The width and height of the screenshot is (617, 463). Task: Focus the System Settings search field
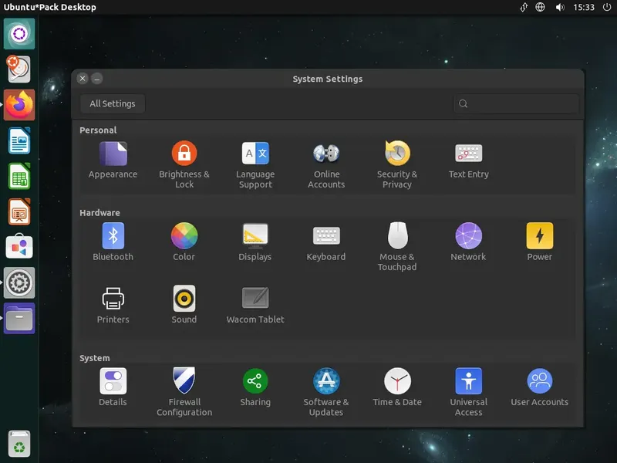(x=516, y=103)
